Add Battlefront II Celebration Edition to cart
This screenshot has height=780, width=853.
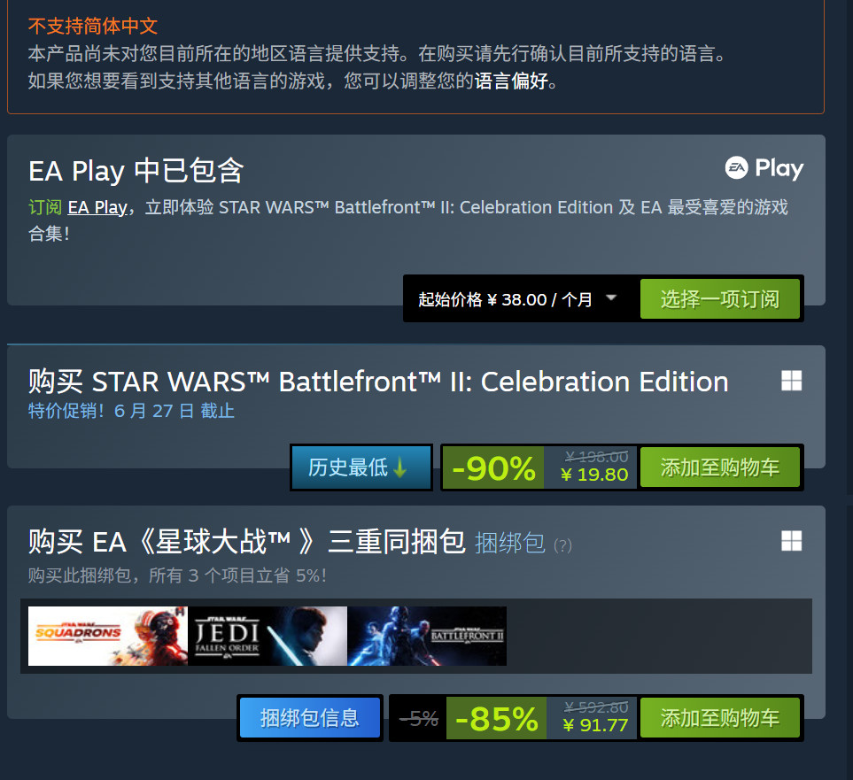tap(719, 467)
